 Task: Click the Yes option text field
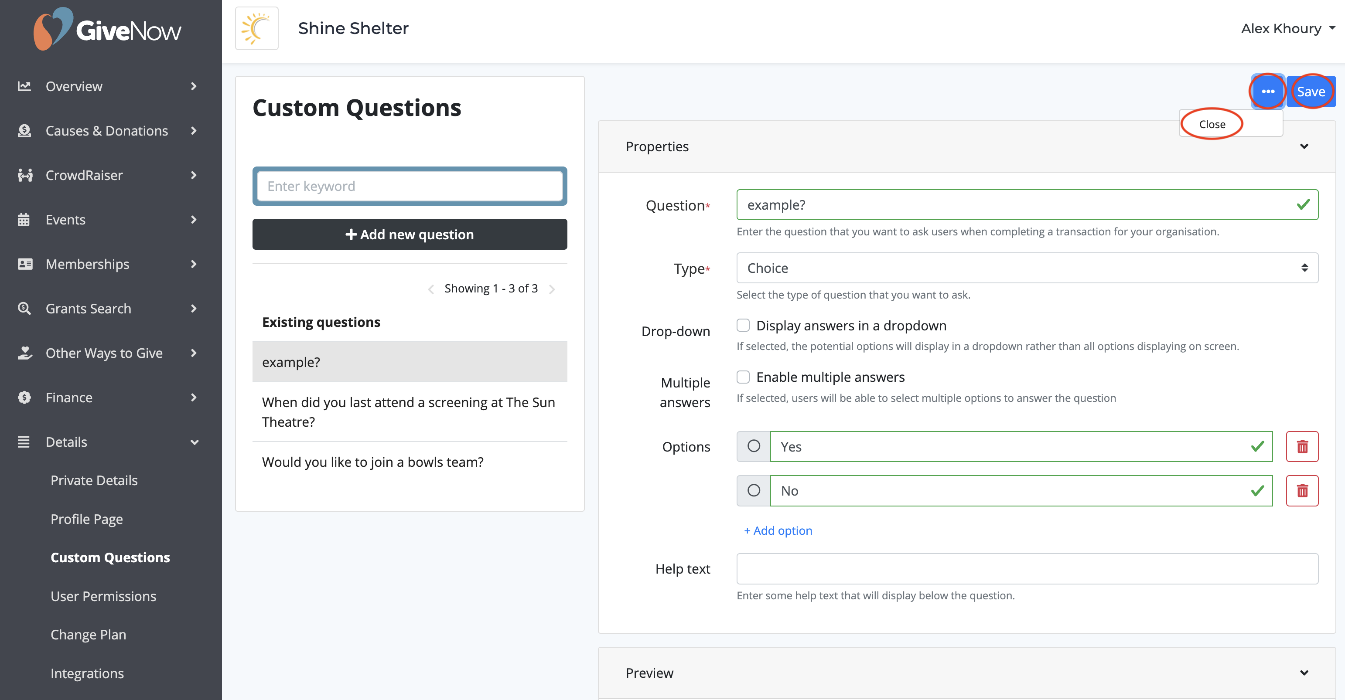coord(1021,446)
